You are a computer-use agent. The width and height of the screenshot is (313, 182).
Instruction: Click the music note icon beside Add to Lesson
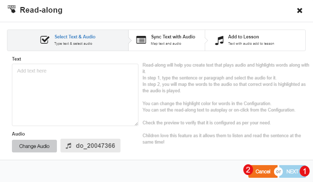[x=219, y=40]
